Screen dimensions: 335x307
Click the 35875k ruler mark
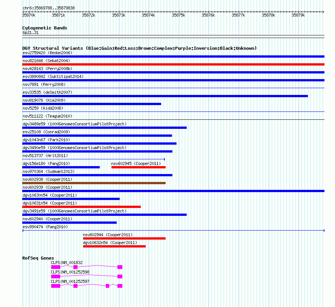[x=179, y=15]
